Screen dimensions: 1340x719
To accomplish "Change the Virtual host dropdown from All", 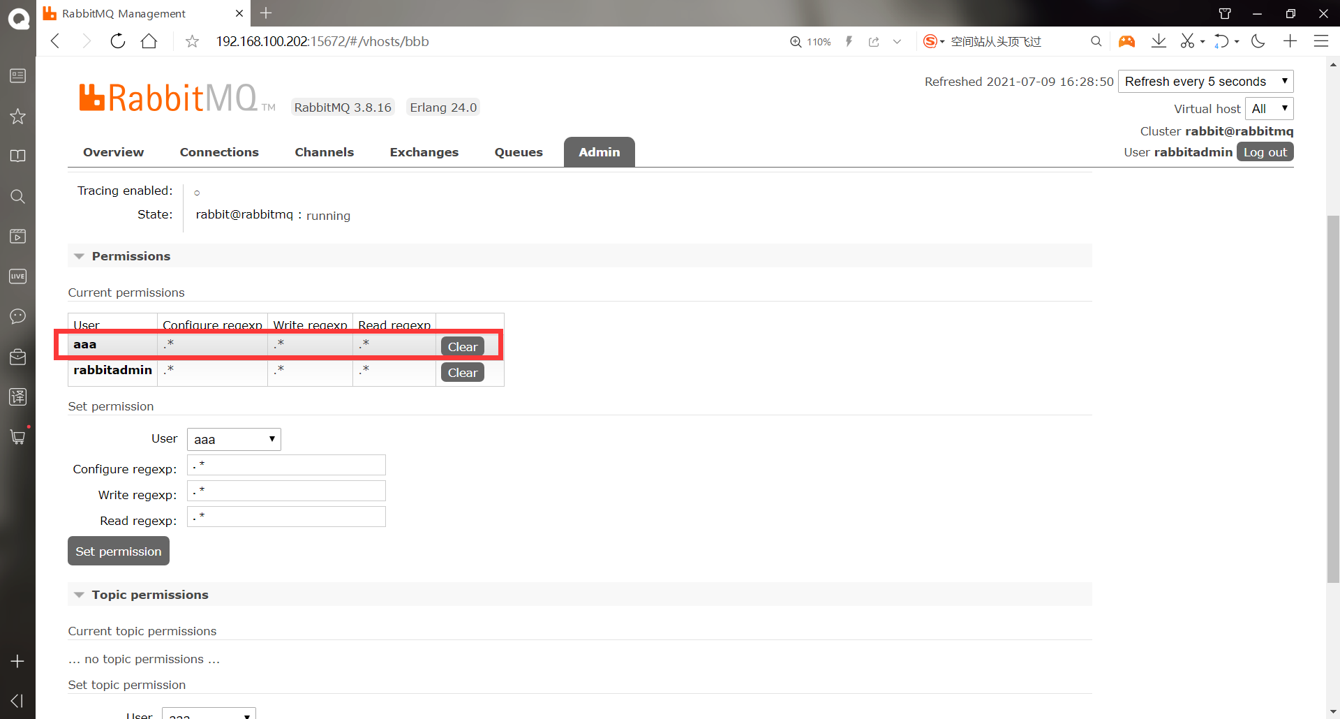I will 1269,108.
